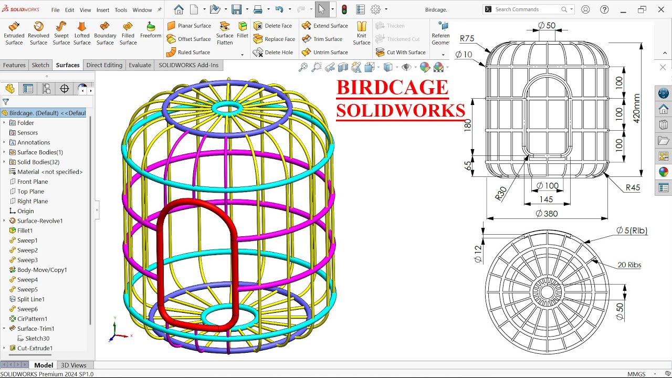This screenshot has height=378, width=672.
Task: Open the Options gear dropdown arrow
Action: 386,9
